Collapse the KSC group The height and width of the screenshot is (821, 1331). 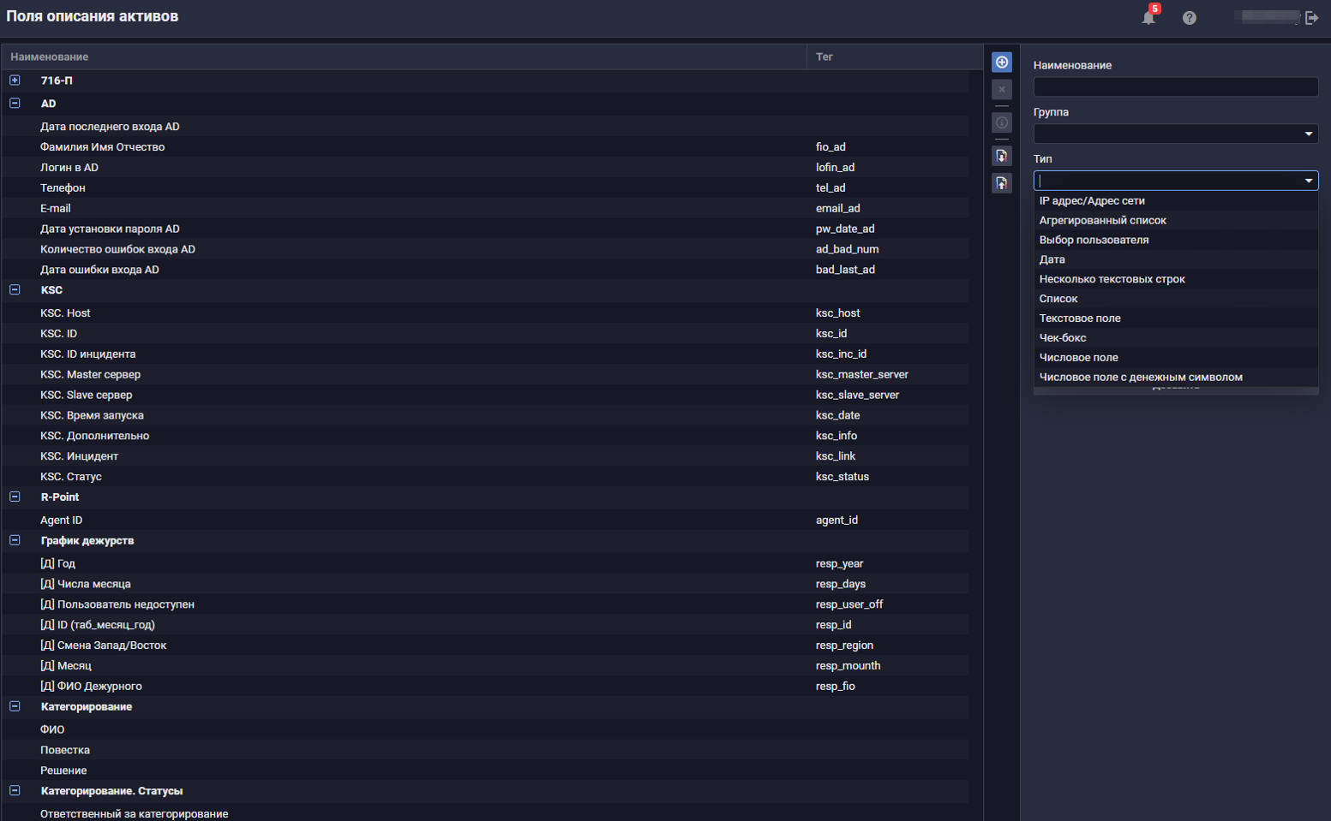tap(15, 290)
